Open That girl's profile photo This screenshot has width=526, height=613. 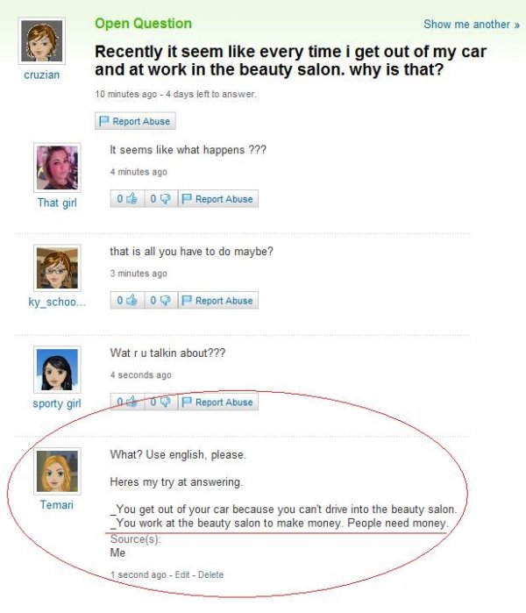(58, 168)
